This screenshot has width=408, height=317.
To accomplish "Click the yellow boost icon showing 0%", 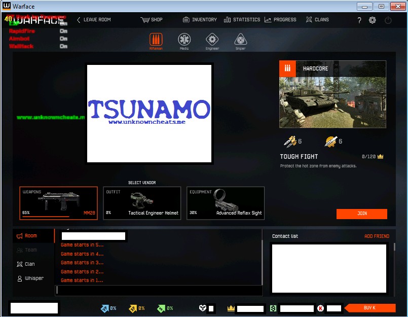I will pyautogui.click(x=133, y=309).
